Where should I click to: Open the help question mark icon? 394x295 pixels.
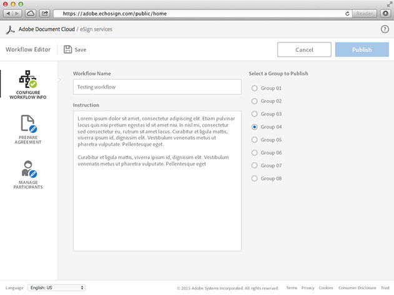385,29
